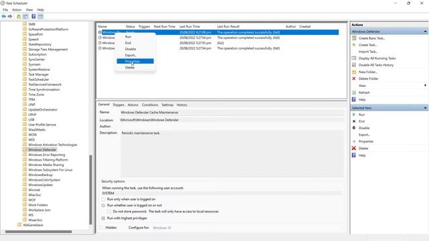Switch to the Actions tab in details
Viewport: 429px width, 241px height.
click(133, 104)
